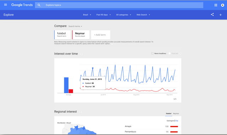Click the Aug 2015 axis label

pyautogui.click(x=136, y=95)
